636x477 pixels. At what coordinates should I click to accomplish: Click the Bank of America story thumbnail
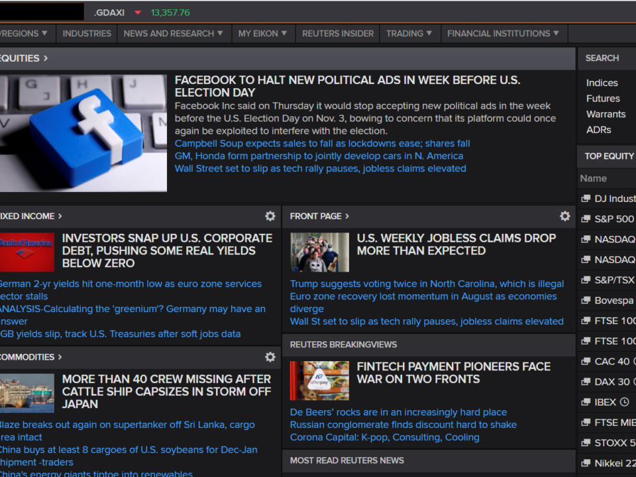(x=26, y=252)
